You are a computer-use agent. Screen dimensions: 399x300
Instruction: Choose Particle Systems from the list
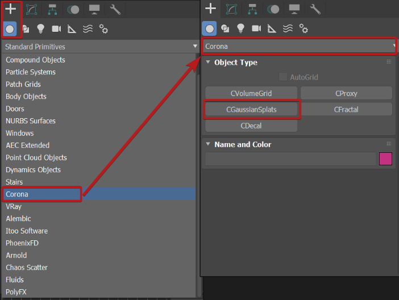[x=99, y=72]
